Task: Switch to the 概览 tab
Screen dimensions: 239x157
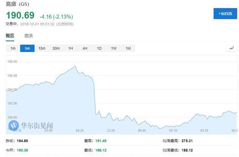Action: [10, 36]
